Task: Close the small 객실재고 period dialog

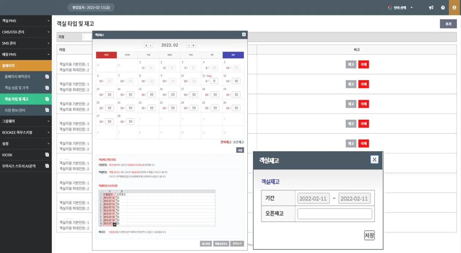Action: pos(374,159)
